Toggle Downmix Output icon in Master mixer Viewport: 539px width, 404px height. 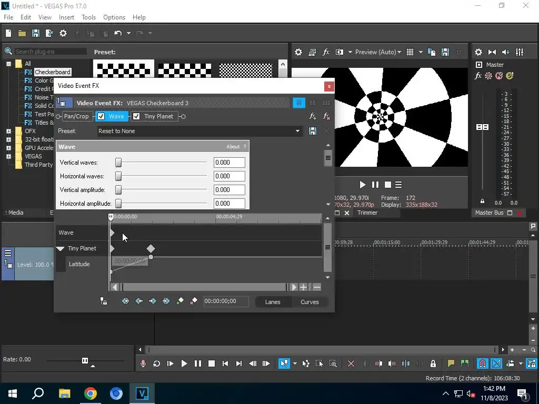[x=492, y=52]
